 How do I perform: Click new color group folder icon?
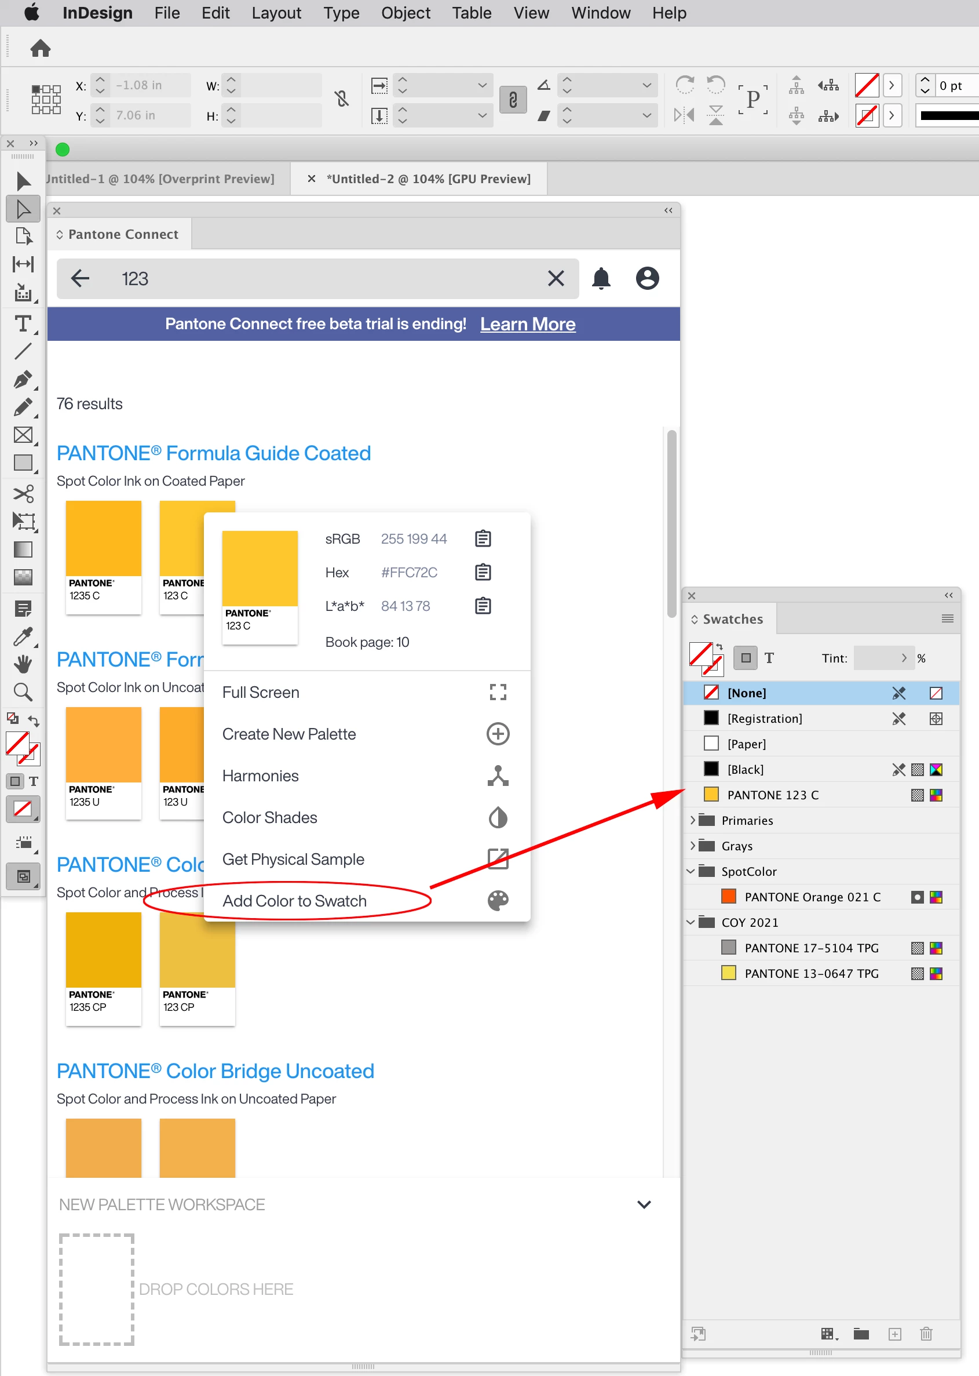(861, 1334)
